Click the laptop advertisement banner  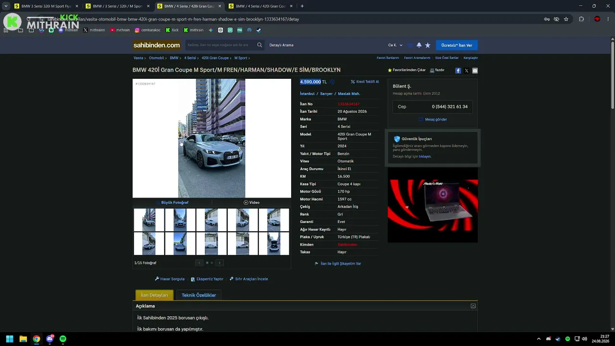[433, 205]
